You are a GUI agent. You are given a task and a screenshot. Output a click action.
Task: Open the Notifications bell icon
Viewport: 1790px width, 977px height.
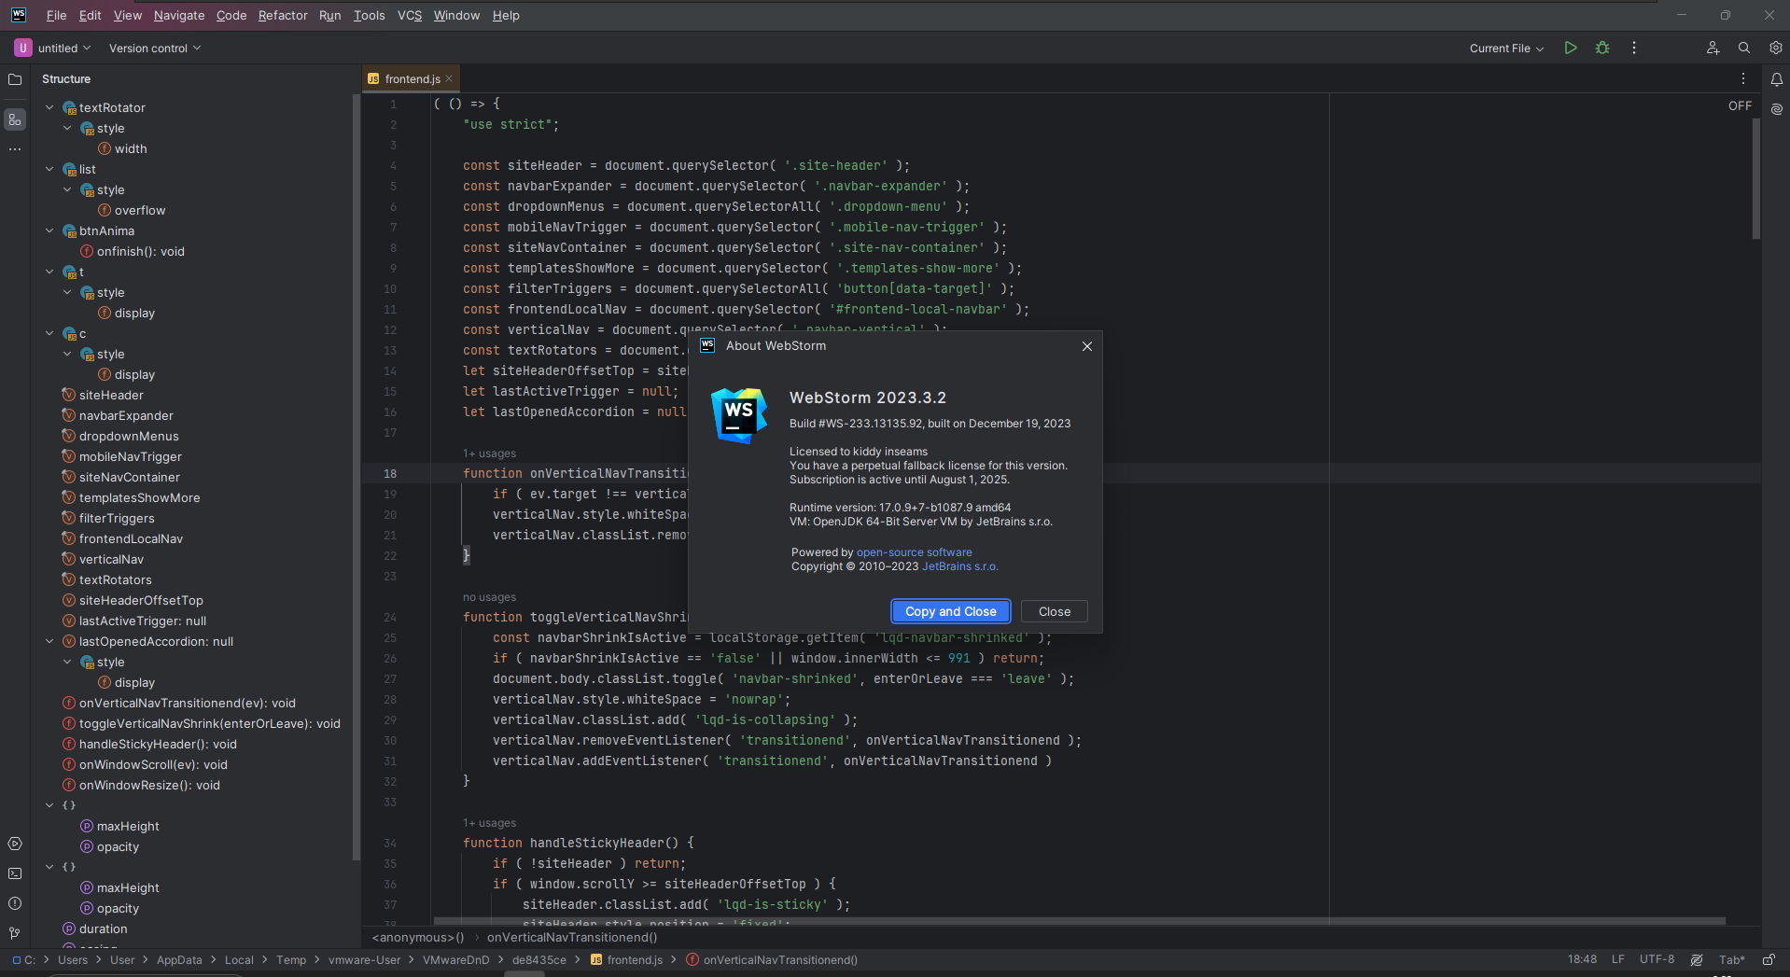coord(1776,80)
